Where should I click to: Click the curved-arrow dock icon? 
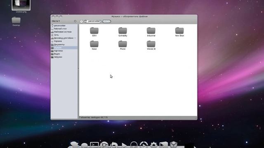pos(114,145)
